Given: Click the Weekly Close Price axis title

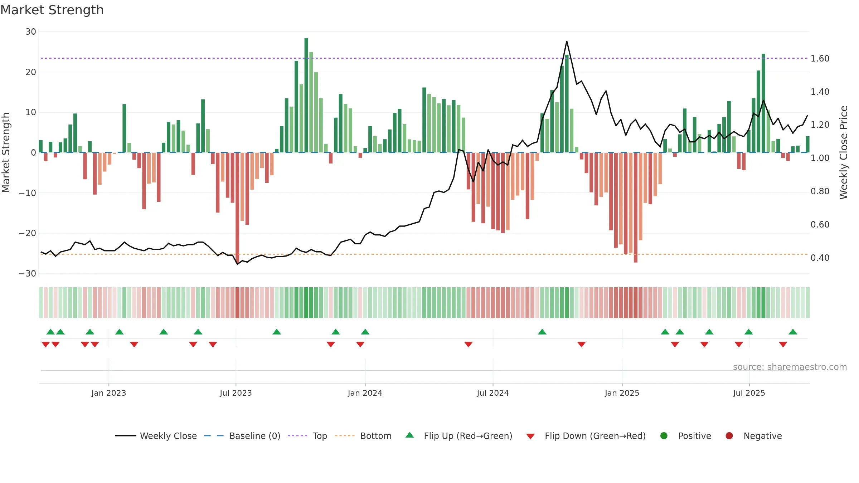Looking at the screenshot, I should point(844,152).
